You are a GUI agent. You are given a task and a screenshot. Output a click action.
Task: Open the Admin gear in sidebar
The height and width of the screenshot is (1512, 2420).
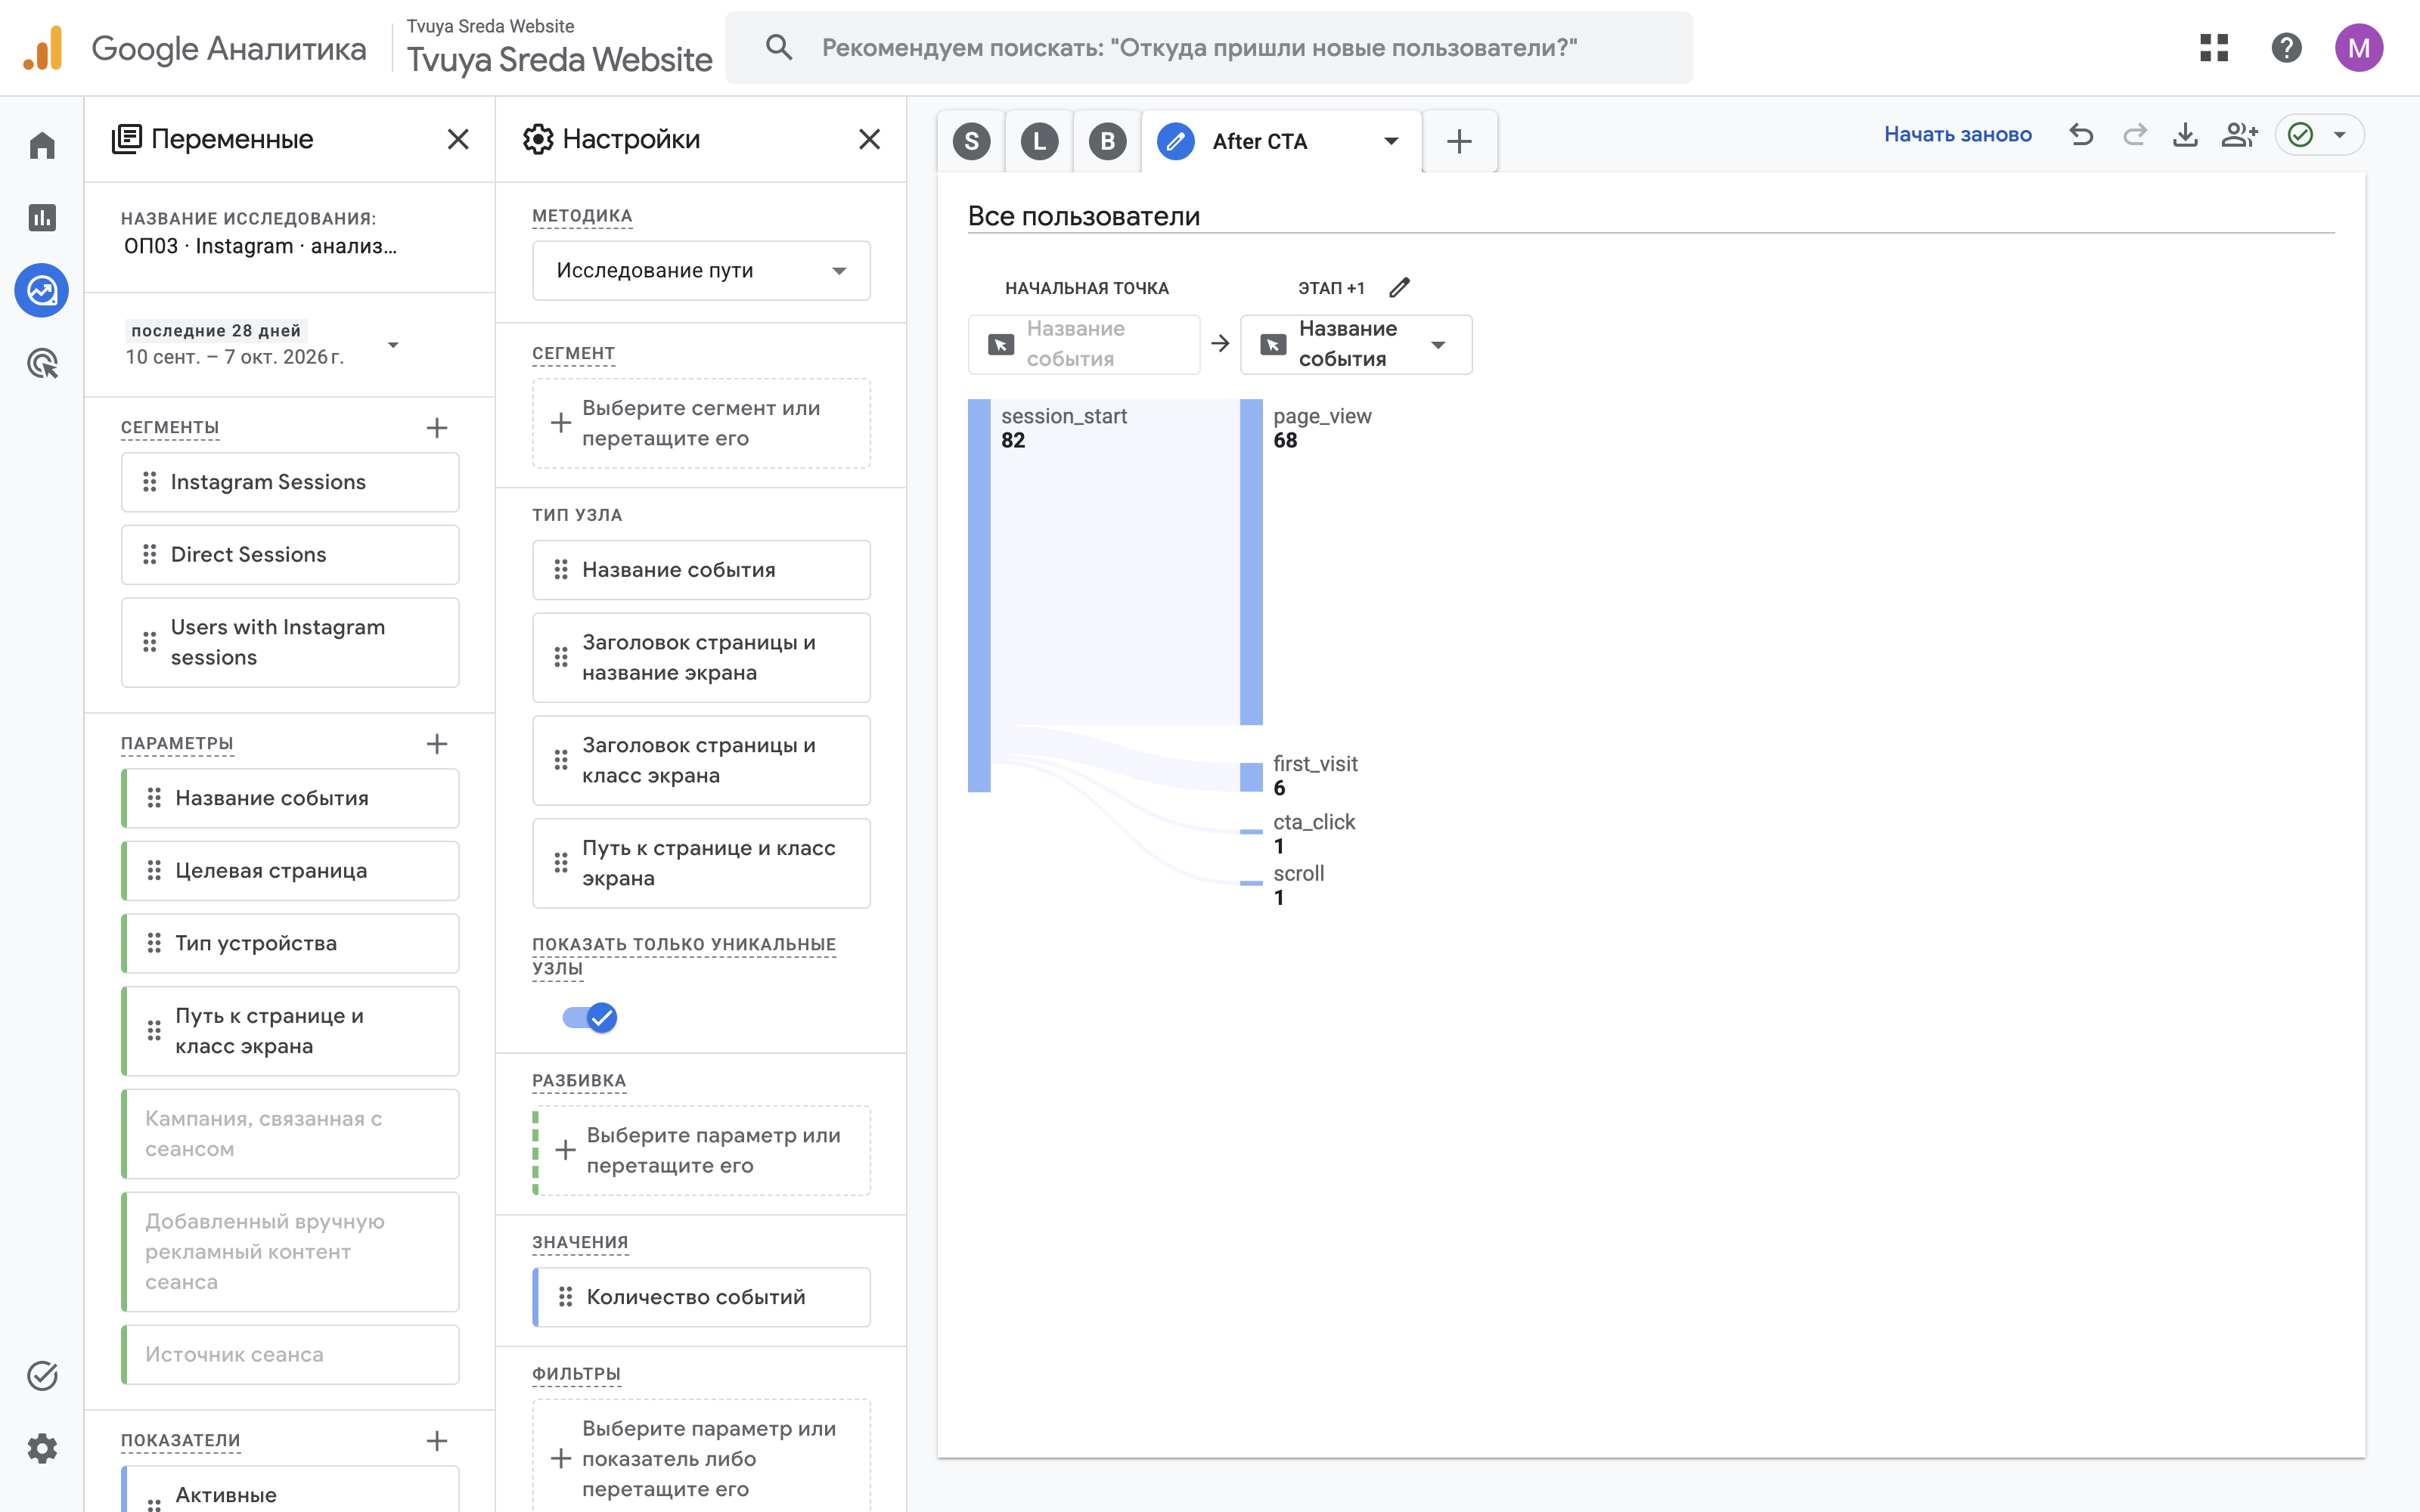tap(42, 1448)
